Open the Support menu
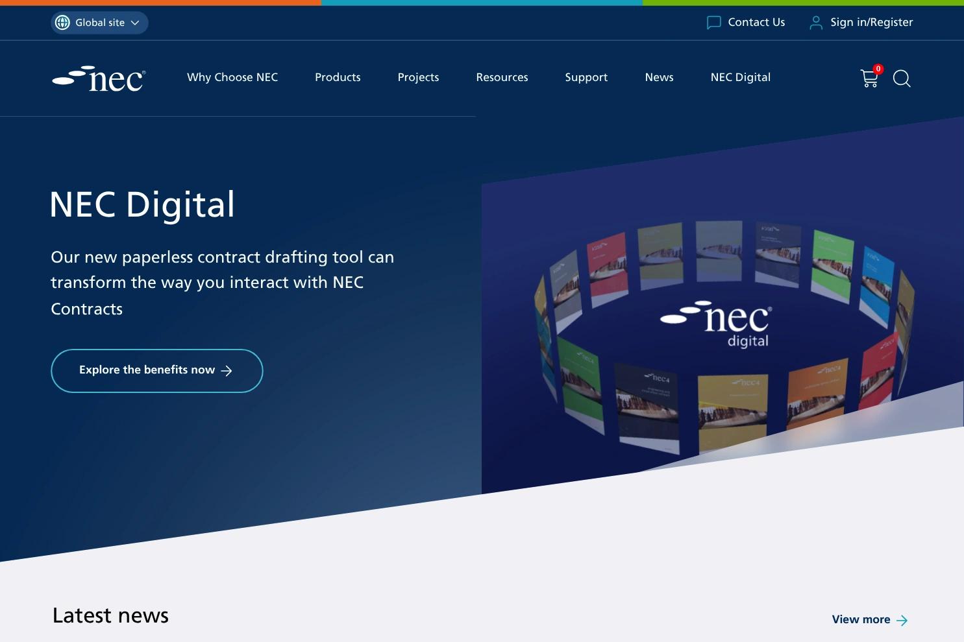Image resolution: width=964 pixels, height=642 pixels. click(x=586, y=77)
